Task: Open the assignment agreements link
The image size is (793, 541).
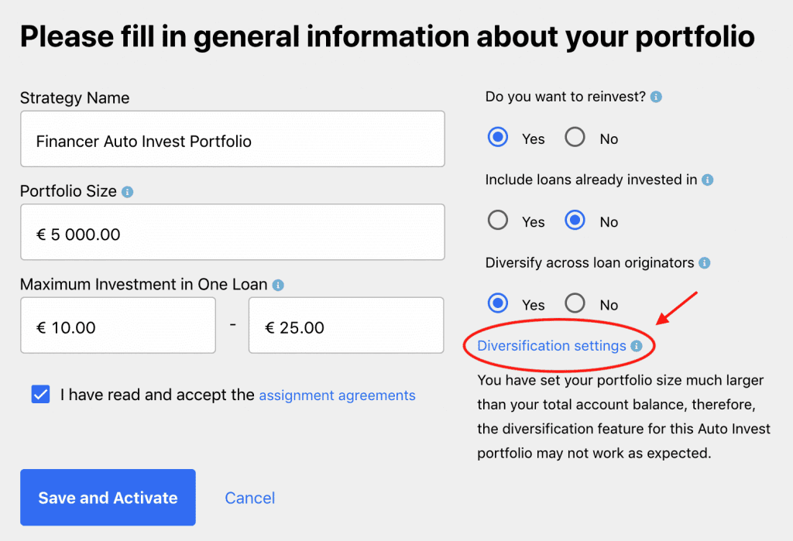Action: [337, 395]
